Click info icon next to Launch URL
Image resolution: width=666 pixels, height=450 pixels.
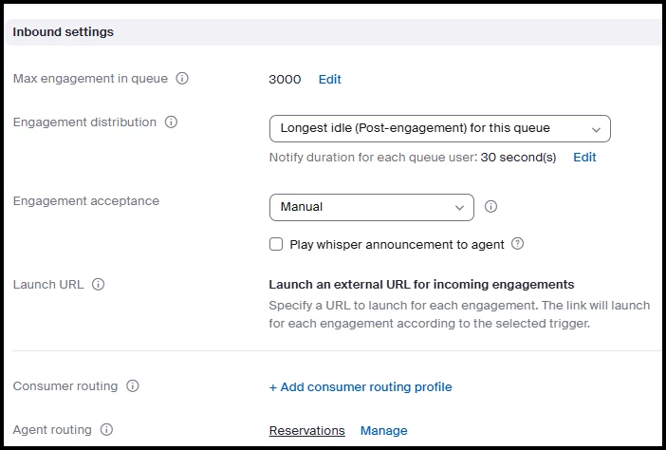(99, 284)
